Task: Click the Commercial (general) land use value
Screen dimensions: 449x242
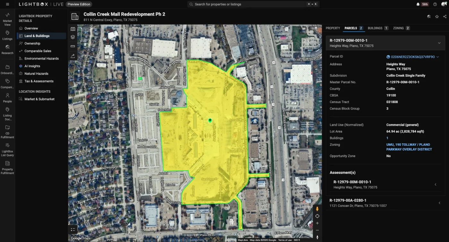Action: [402, 125]
